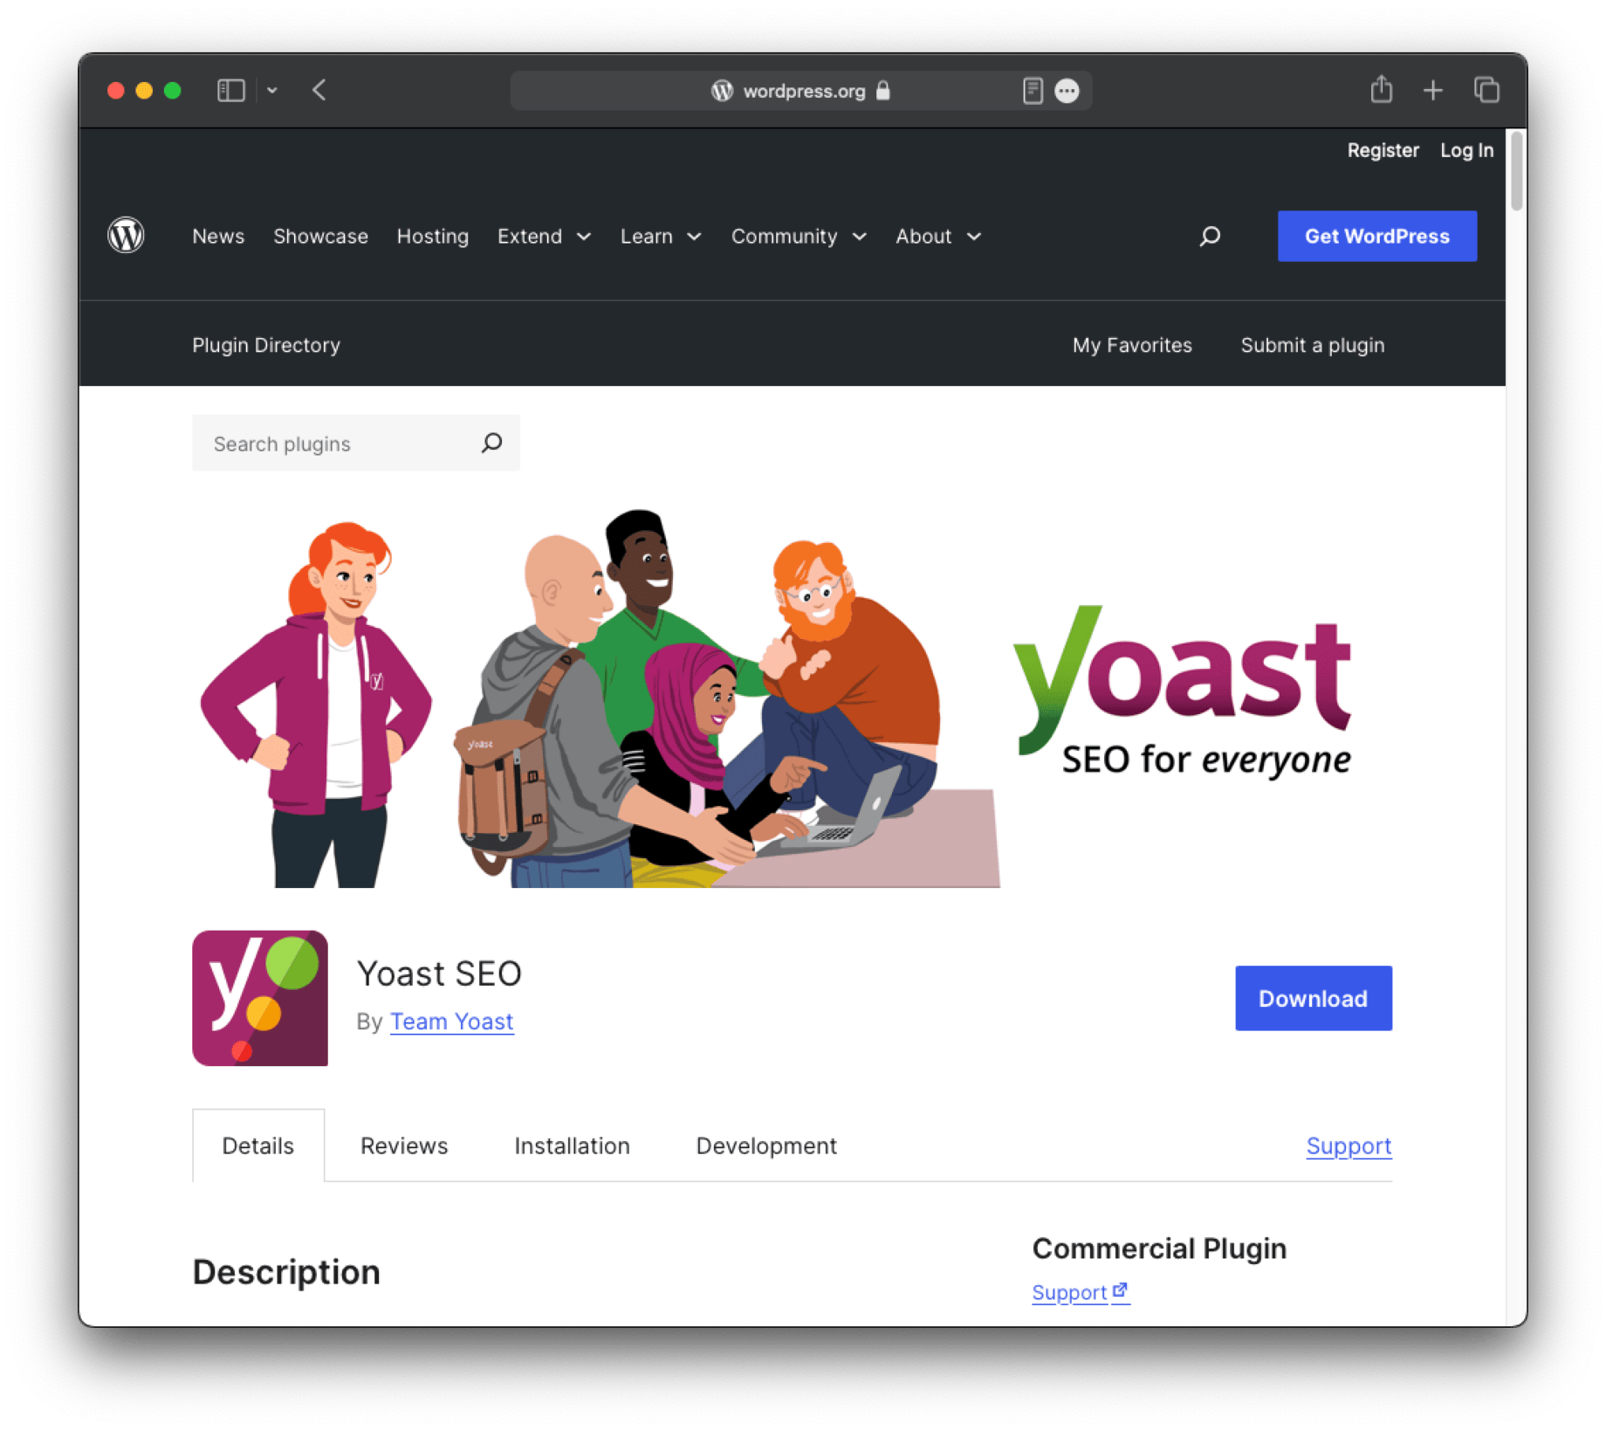Viewport: 1606px width, 1431px height.
Task: Click the WordPress logo icon
Action: (126, 235)
